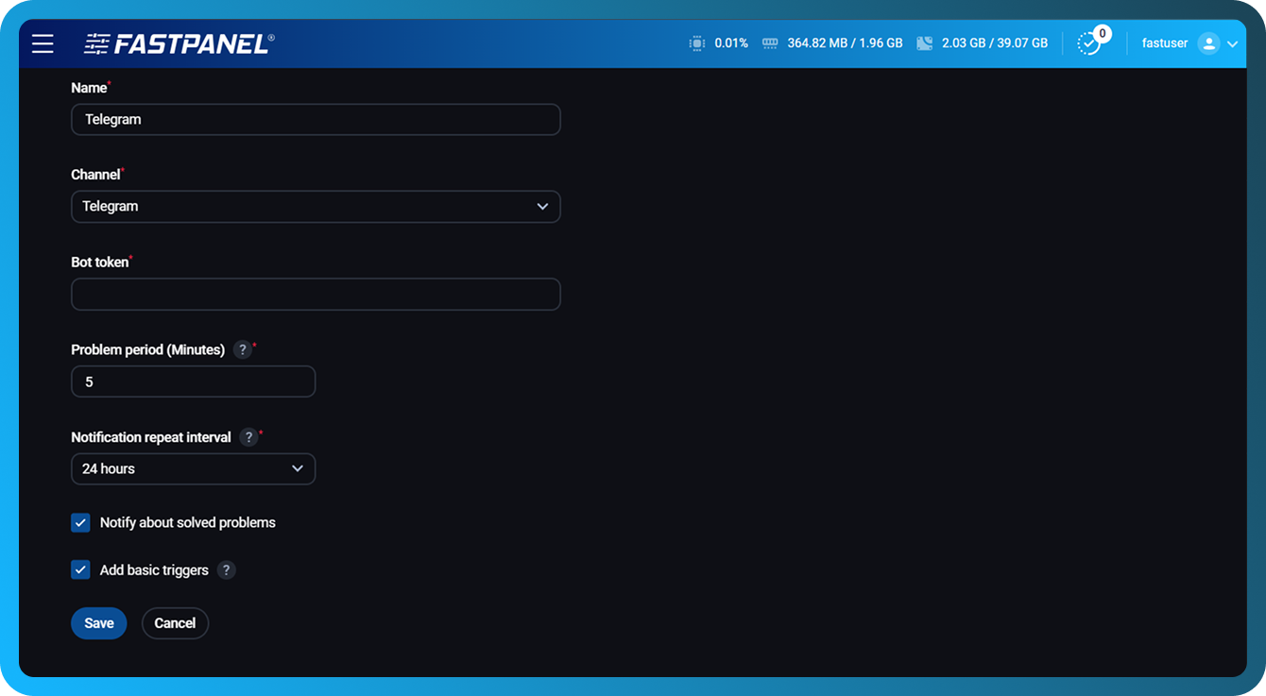The image size is (1266, 696).
Task: Show help for Notification repeat interval
Action: click(248, 437)
